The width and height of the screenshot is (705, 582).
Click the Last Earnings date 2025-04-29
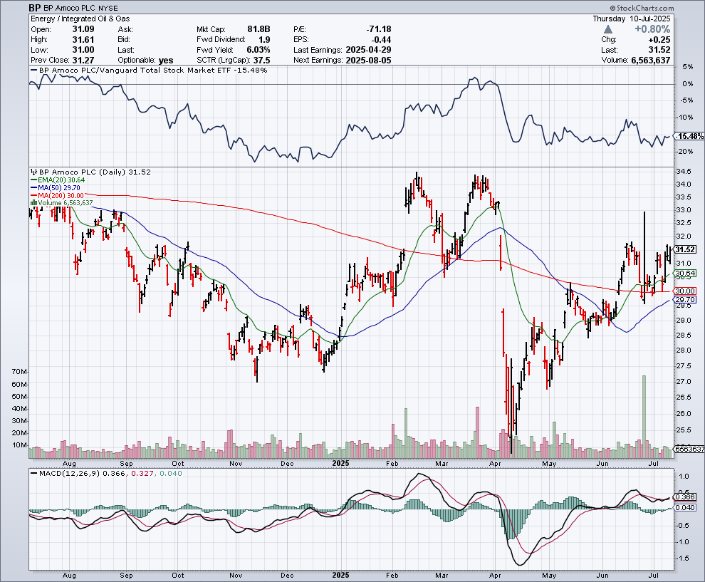pos(368,50)
